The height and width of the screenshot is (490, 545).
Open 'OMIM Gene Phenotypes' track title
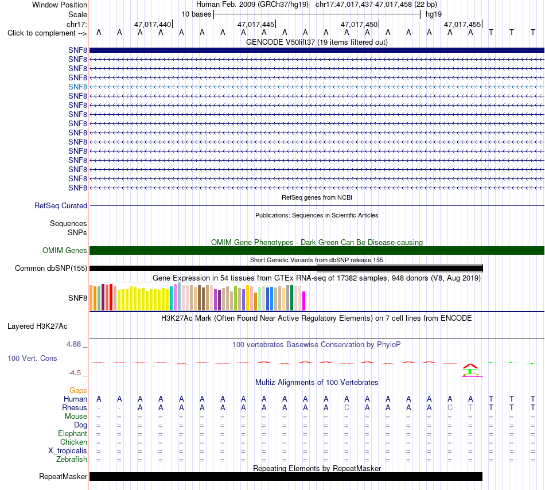coord(317,242)
